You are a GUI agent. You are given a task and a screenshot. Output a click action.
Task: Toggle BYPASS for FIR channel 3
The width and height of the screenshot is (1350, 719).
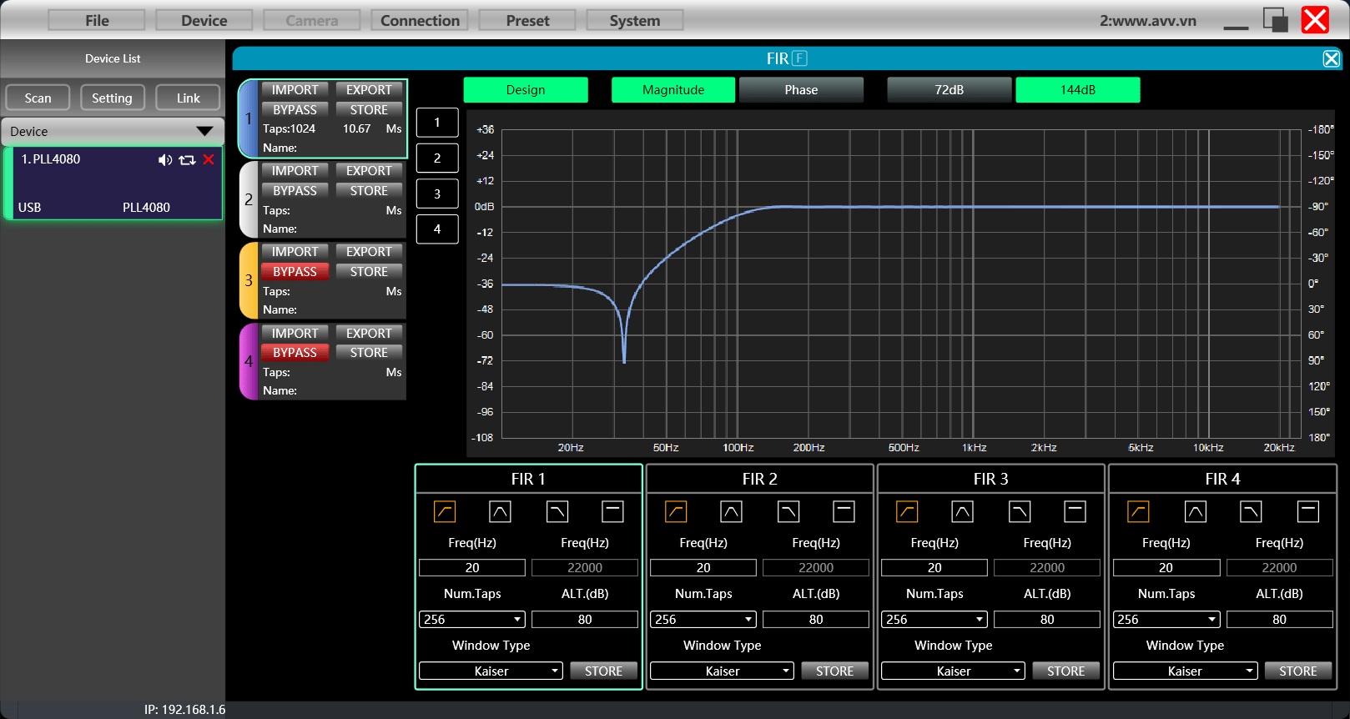[x=295, y=272]
